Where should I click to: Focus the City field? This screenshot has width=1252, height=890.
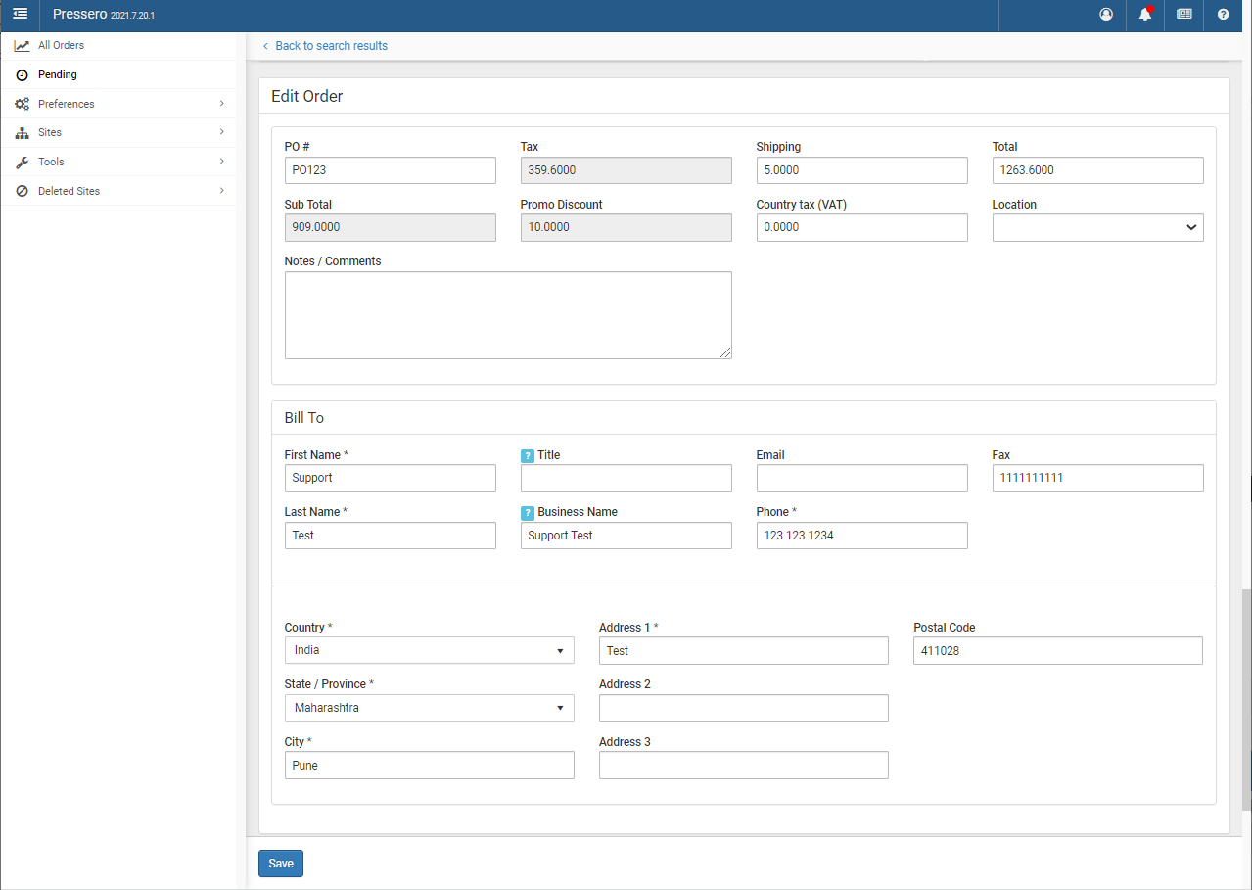coord(429,766)
